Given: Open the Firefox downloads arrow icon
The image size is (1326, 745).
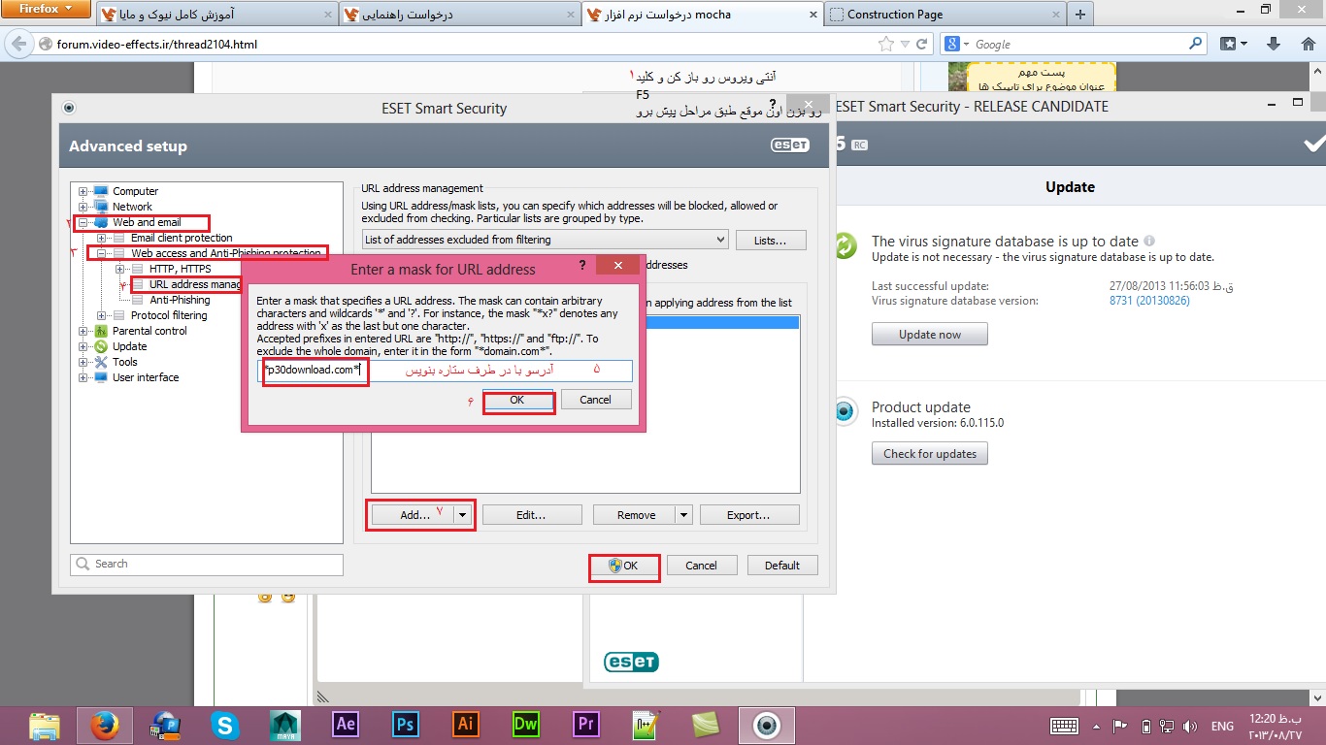Looking at the screenshot, I should [1275, 44].
